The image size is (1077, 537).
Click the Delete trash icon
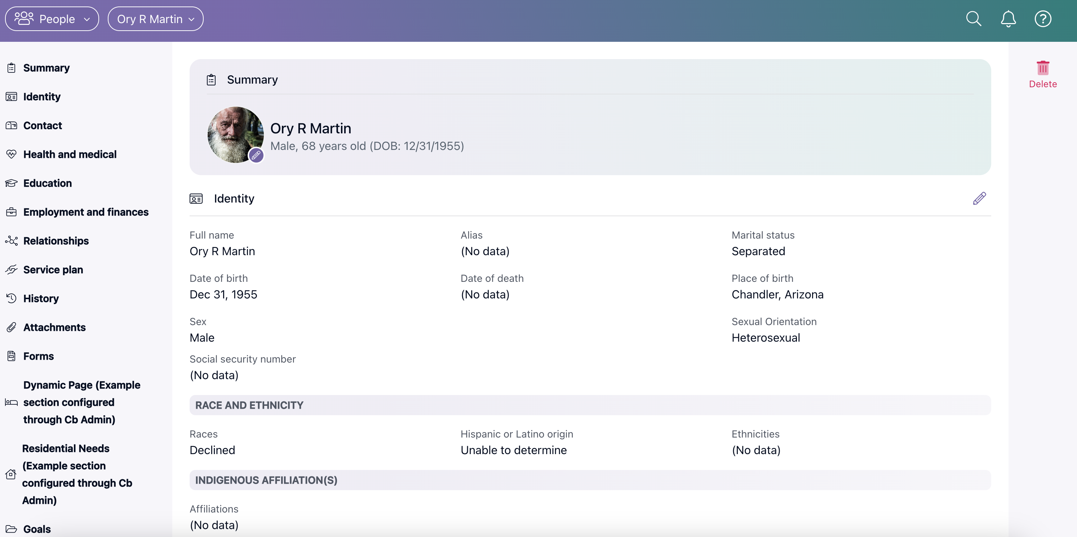click(x=1042, y=69)
